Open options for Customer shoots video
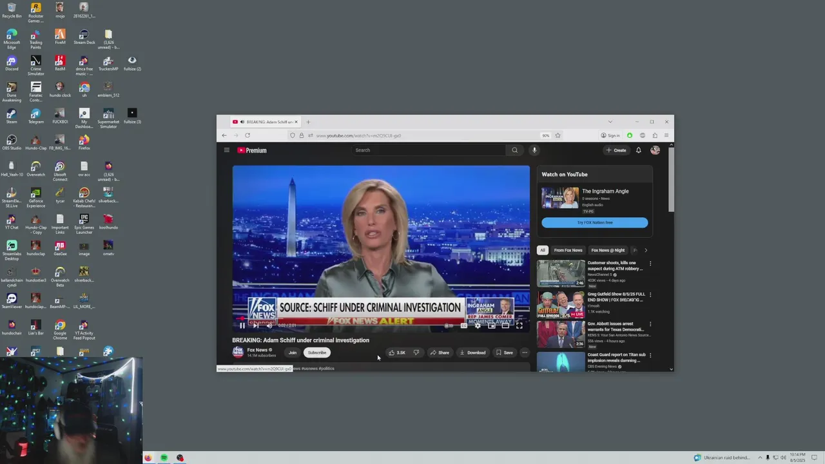825x464 pixels. tap(650, 264)
